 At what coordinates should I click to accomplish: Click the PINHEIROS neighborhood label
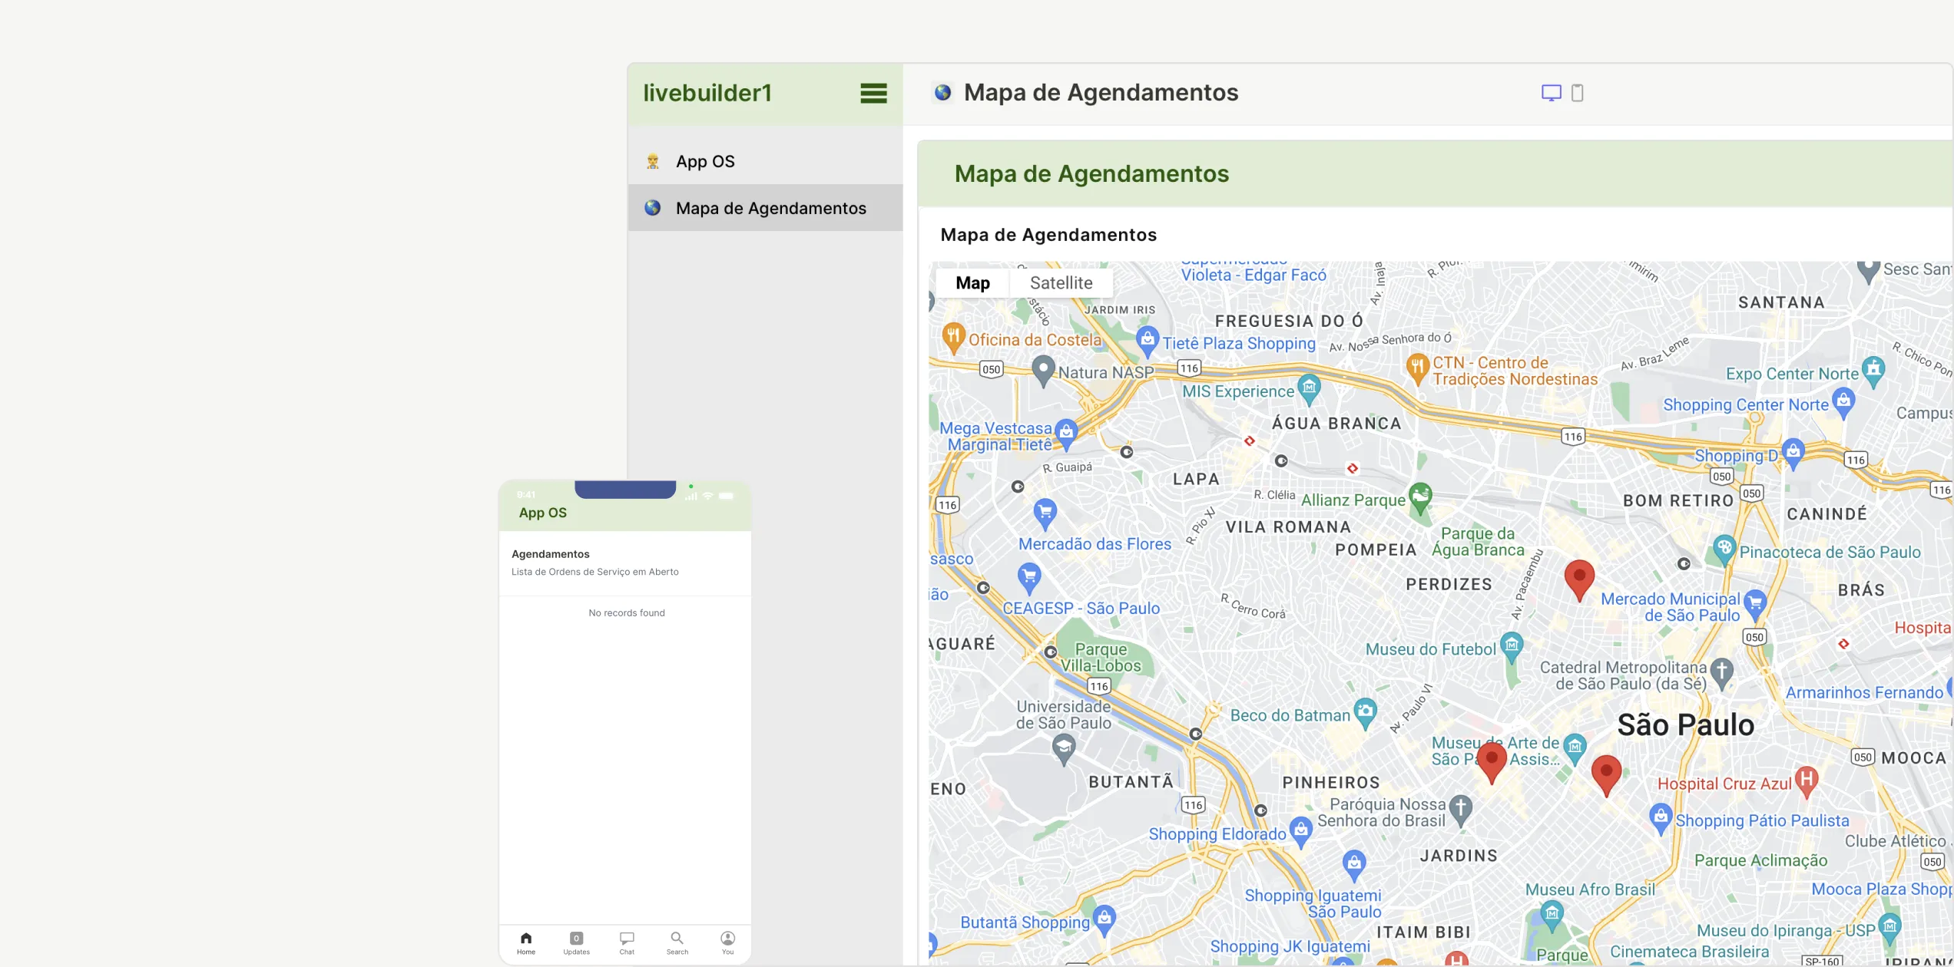(1331, 783)
